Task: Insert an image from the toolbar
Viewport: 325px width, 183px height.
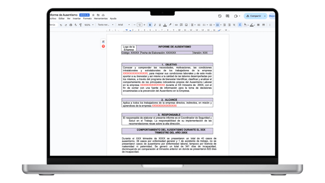Action: [x=186, y=25]
